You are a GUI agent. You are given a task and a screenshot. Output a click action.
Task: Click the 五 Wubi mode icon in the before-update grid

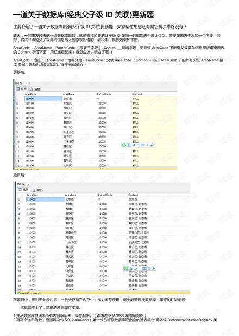[x=129, y=145]
